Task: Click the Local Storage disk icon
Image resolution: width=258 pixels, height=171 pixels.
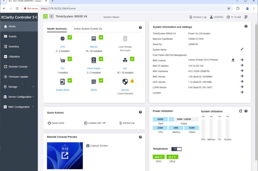Action: (x=125, y=38)
